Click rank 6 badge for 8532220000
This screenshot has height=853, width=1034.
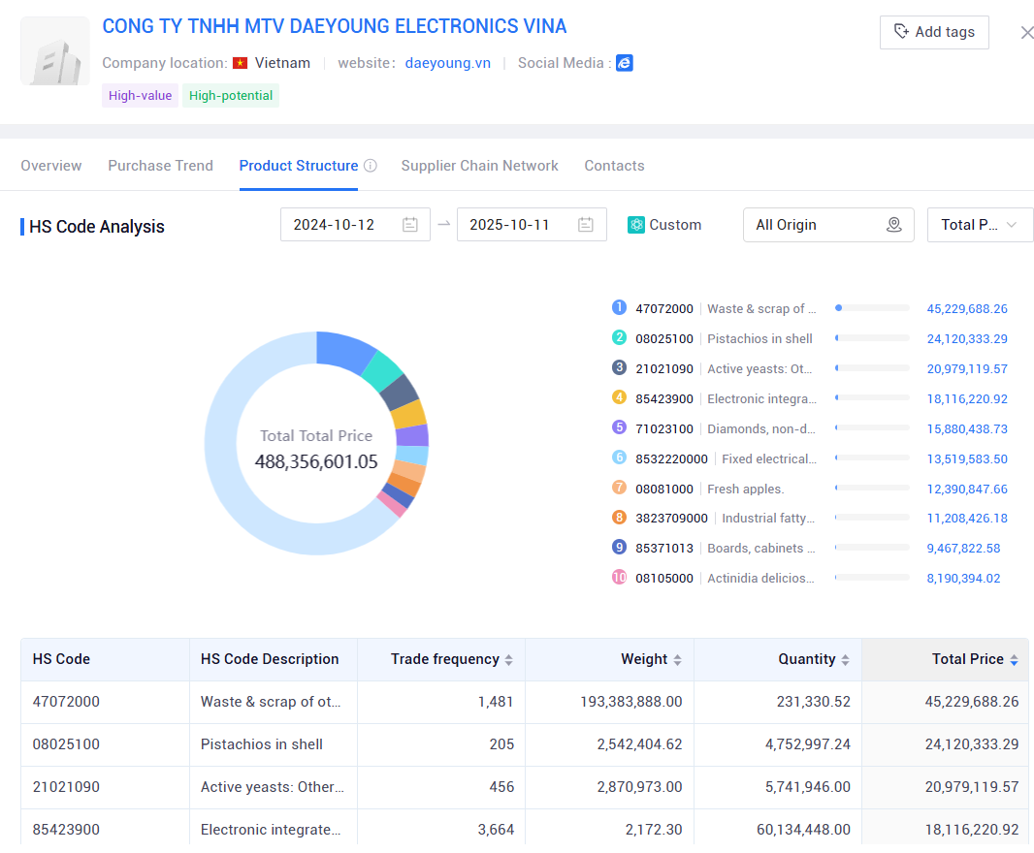tap(619, 458)
